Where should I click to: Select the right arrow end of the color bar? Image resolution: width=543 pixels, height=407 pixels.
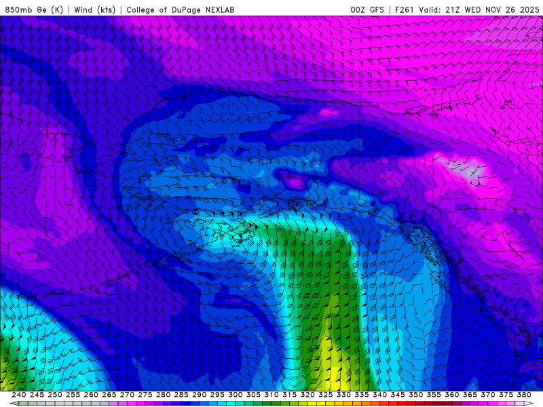point(529,404)
